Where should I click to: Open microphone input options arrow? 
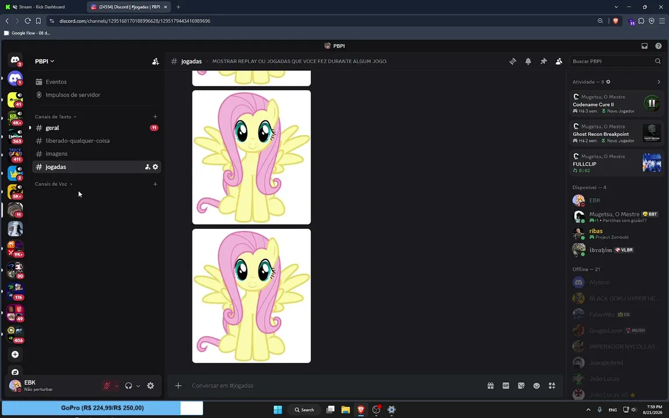click(116, 386)
